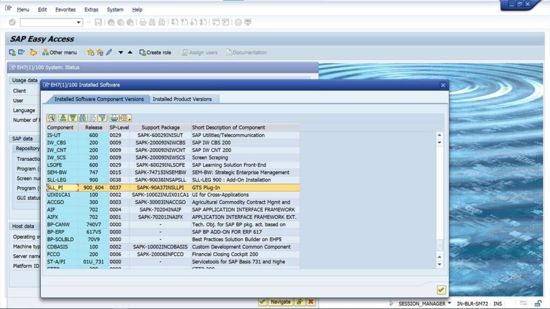Click the Navigate button at the bottom

pos(280,301)
